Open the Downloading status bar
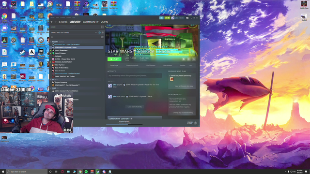The height and width of the screenshot is (174, 310). coord(124,122)
